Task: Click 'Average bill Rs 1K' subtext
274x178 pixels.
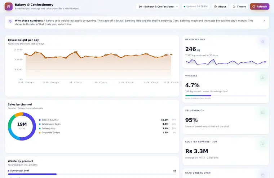Action: (x=194, y=157)
